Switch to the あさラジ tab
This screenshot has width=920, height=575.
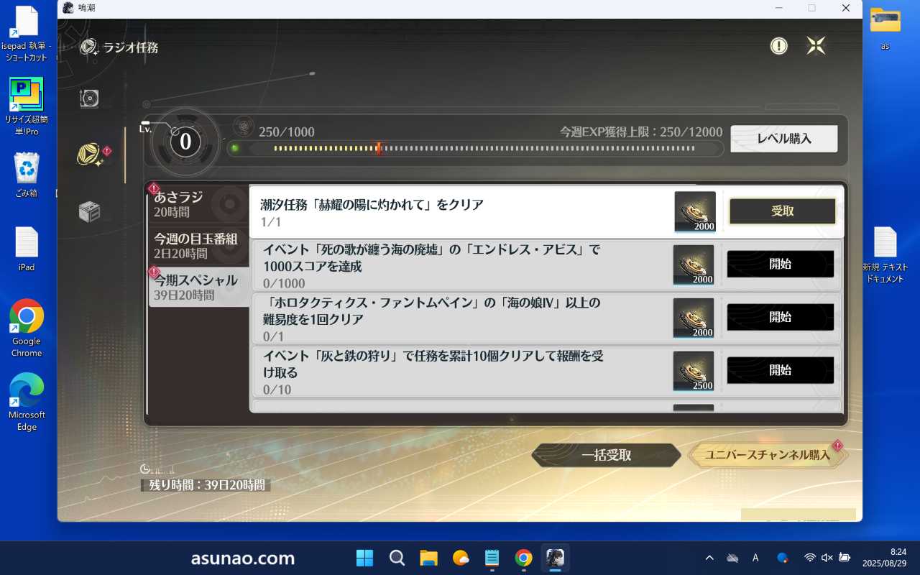(x=198, y=203)
